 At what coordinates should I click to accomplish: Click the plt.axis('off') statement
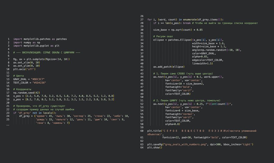24,69
